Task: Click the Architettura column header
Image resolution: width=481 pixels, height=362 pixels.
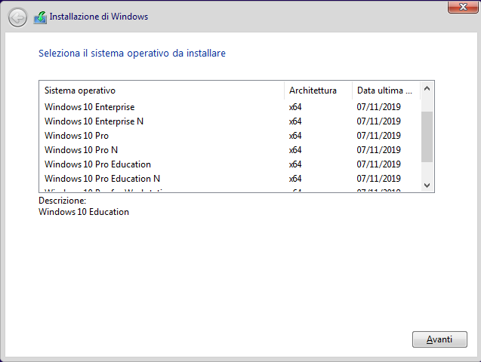Action: point(318,90)
